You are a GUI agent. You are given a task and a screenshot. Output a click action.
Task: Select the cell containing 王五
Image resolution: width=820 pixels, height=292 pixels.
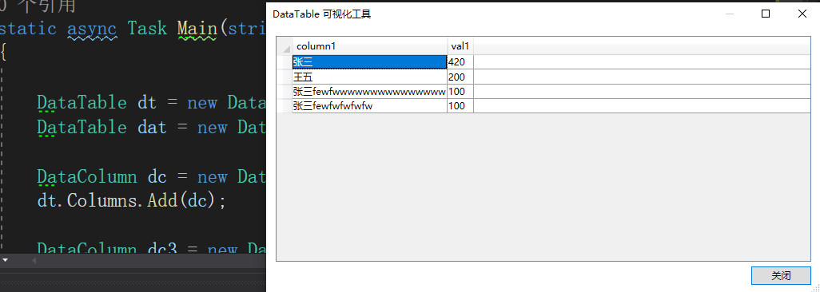[370, 77]
